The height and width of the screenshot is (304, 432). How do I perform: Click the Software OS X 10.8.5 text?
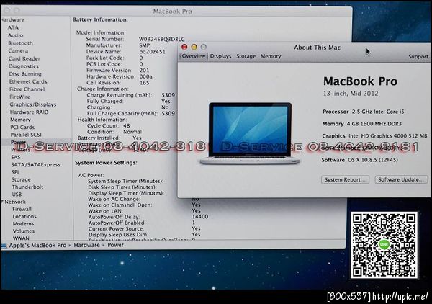(x=359, y=160)
